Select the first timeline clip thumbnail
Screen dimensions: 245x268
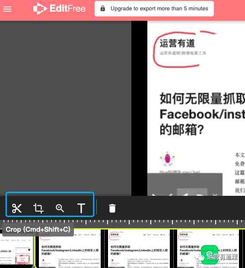point(16,249)
